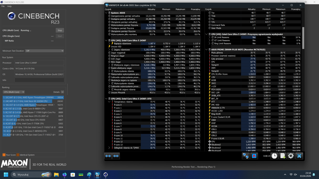Screen dimensions: 319x179
Task: Expand the IA Limit Reasons row
Action: coord(210,37)
